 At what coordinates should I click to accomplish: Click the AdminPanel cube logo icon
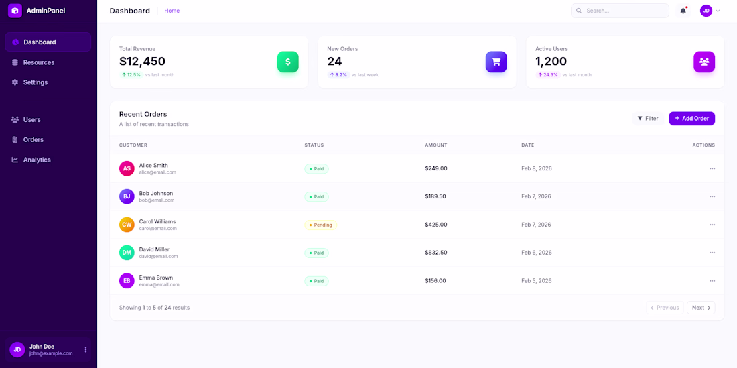point(15,10)
